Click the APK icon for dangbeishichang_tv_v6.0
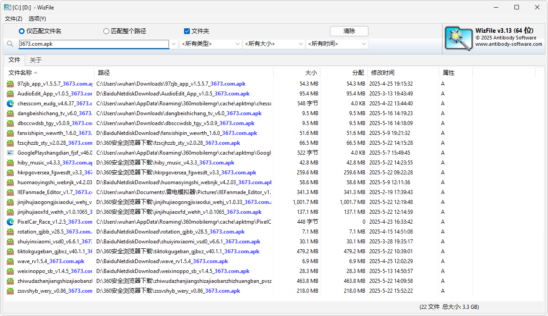The height and width of the screenshot is (316, 548). [x=10, y=113]
